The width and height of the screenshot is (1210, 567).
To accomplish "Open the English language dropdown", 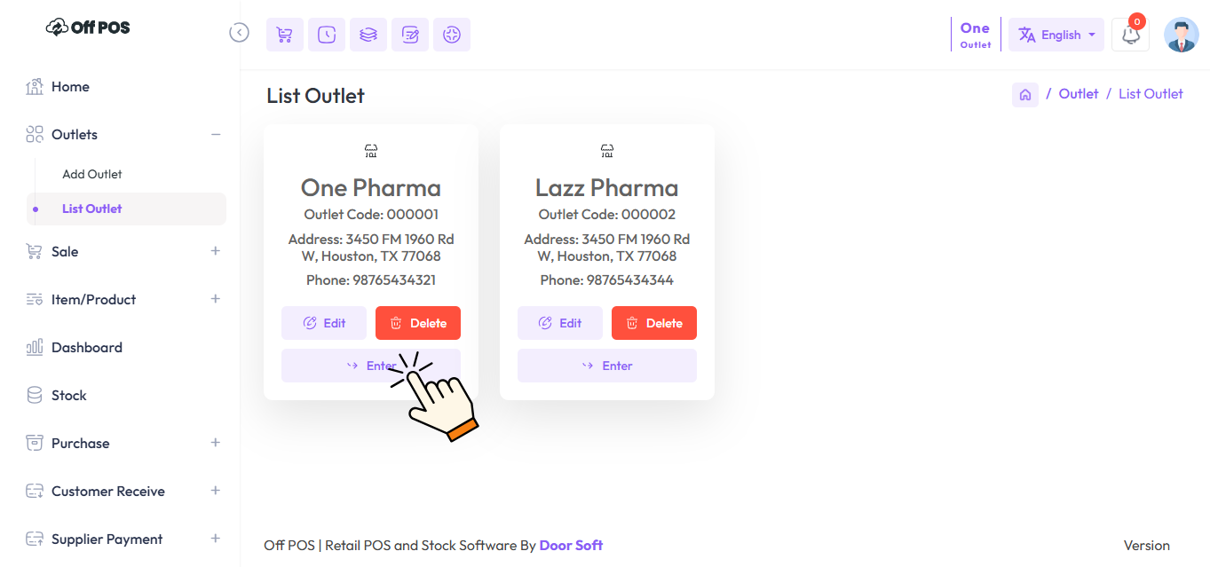I will point(1056,34).
